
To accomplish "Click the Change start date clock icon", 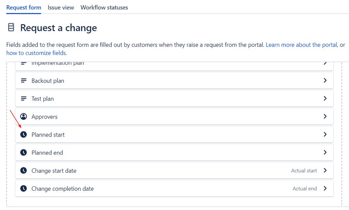I will 24,170.
